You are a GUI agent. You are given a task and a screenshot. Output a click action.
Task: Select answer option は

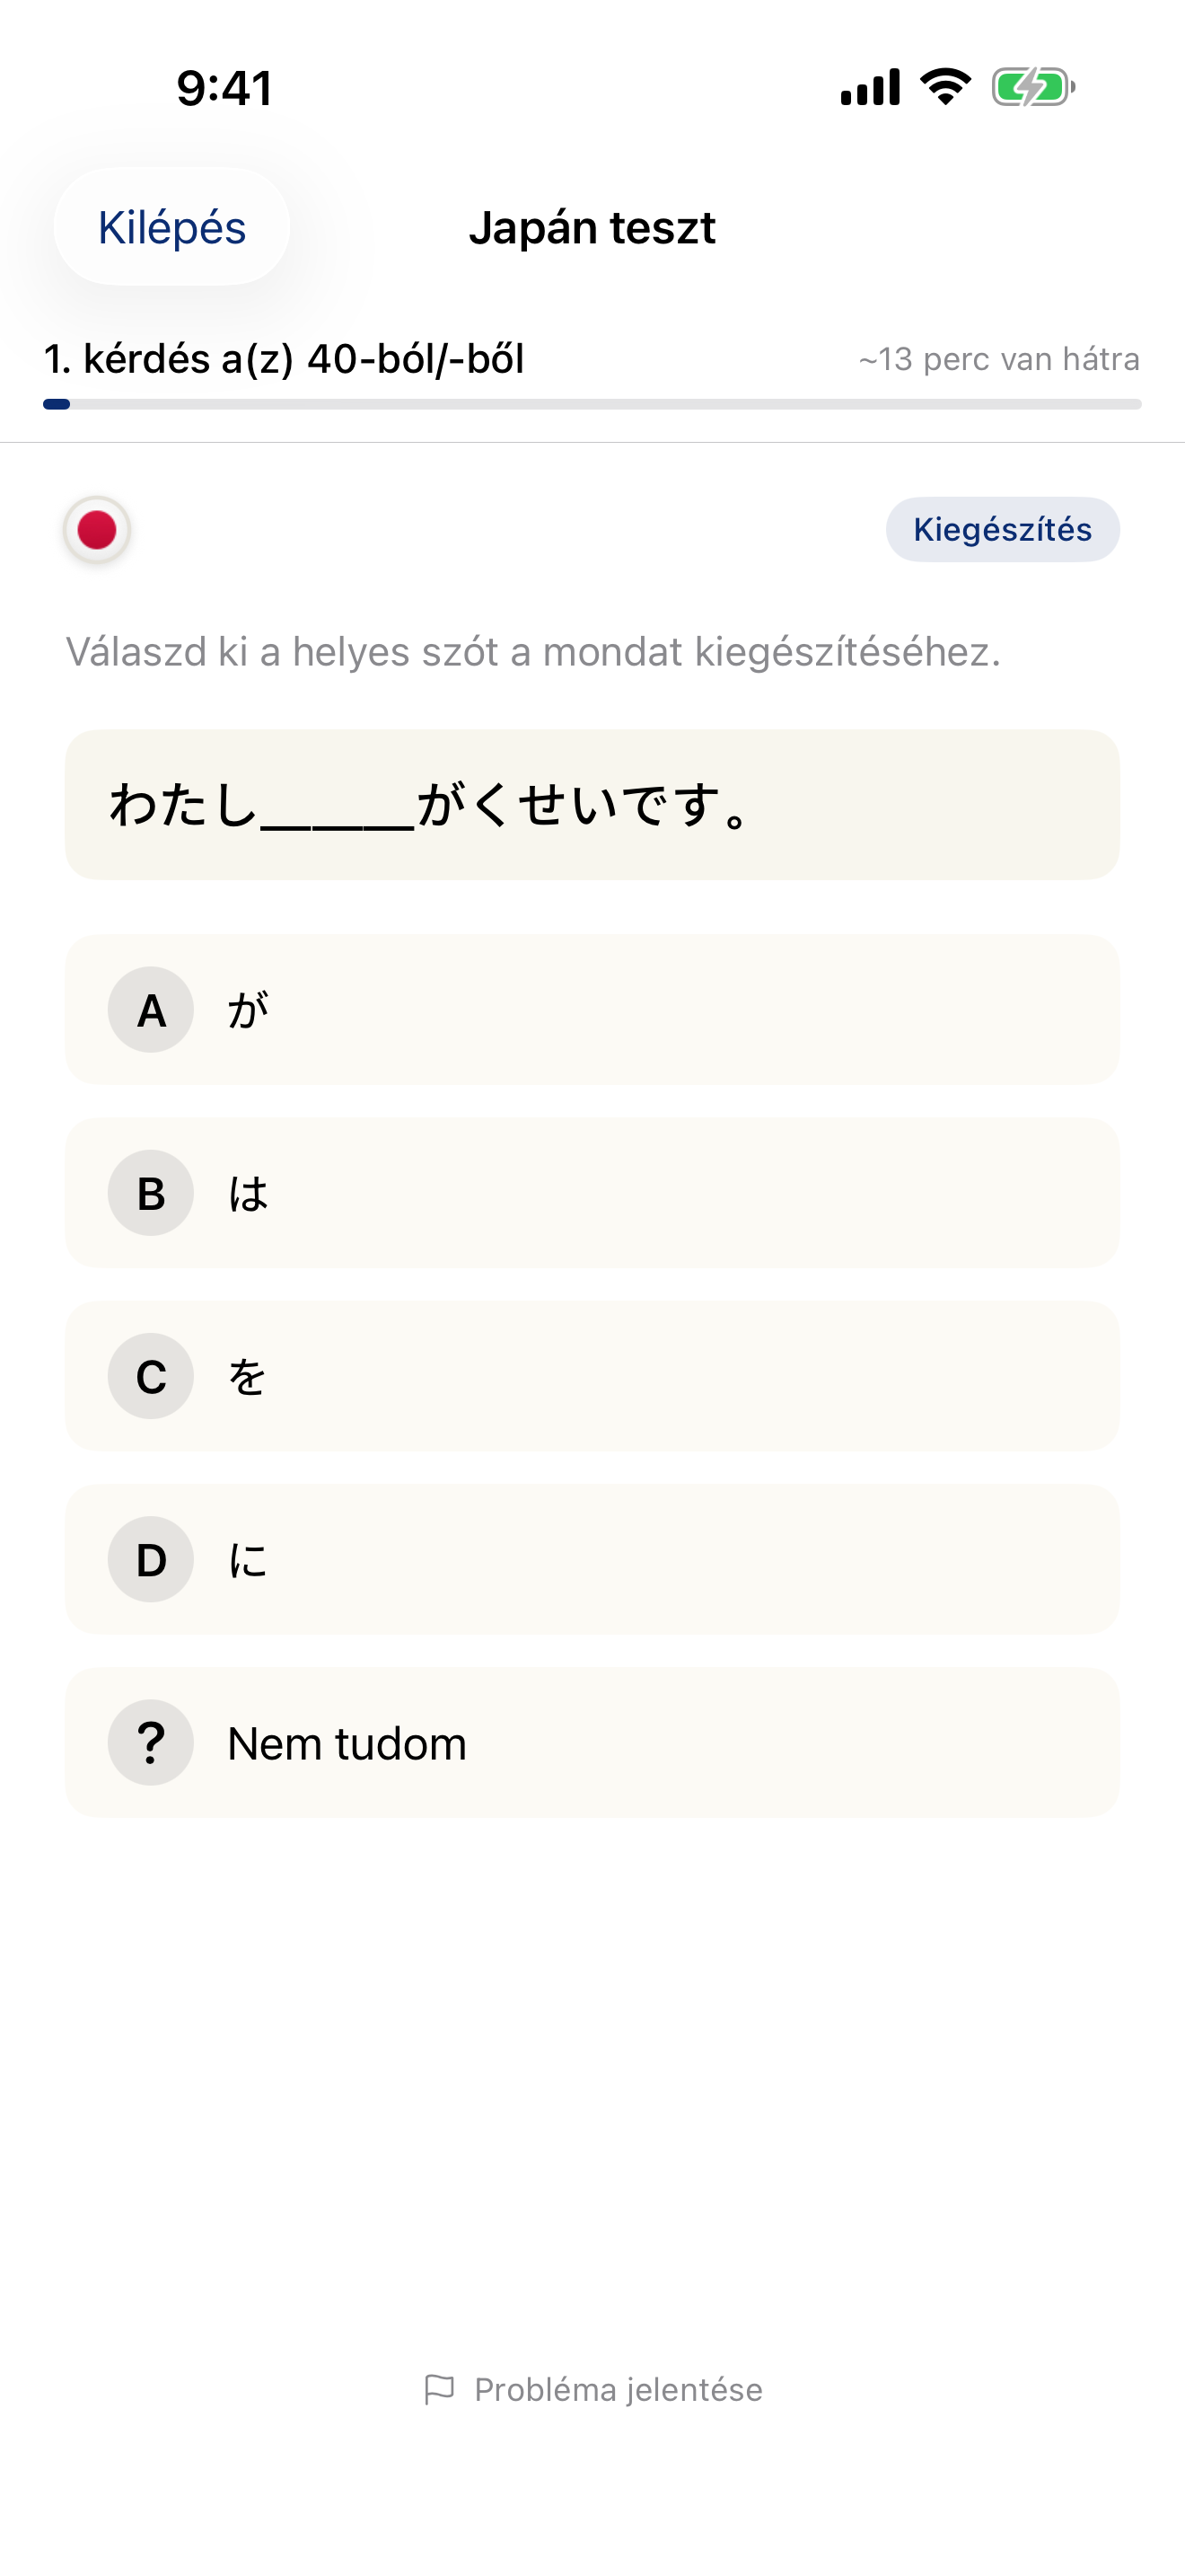pyautogui.click(x=592, y=1193)
